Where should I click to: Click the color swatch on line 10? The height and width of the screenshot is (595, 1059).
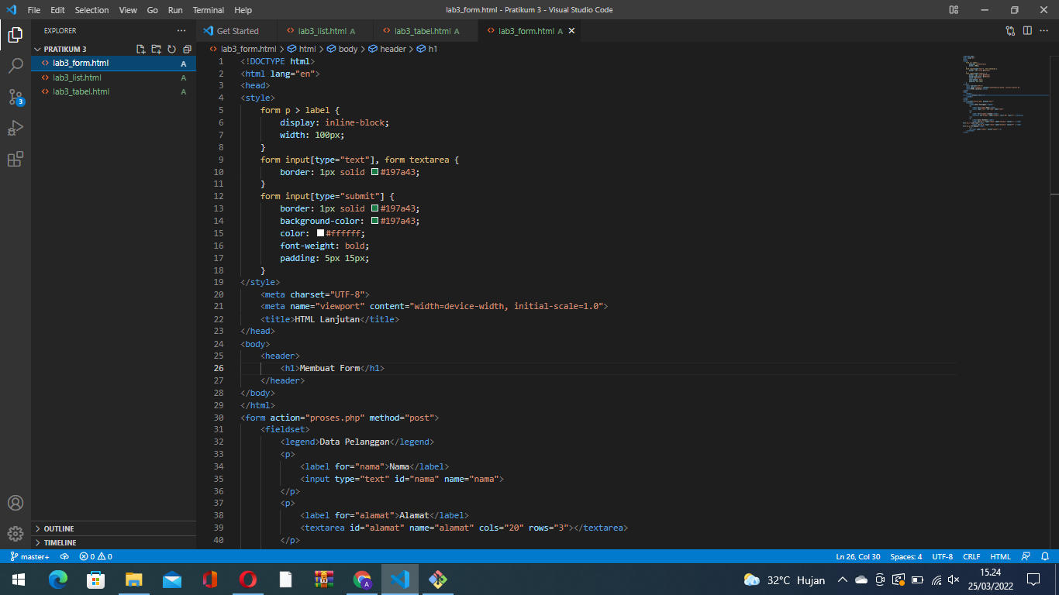[x=374, y=172]
